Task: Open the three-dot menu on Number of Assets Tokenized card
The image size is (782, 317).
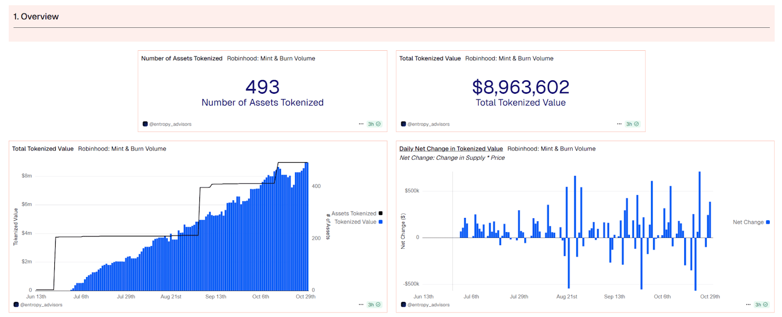Action: click(x=361, y=124)
